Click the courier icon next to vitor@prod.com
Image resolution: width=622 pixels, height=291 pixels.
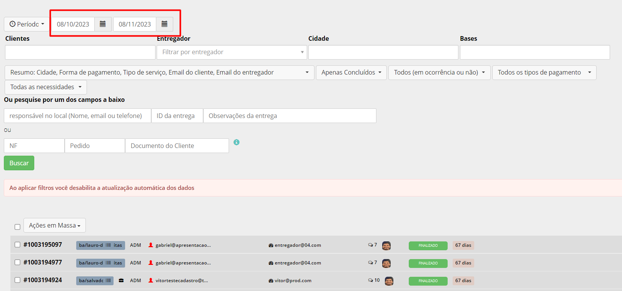[x=271, y=281]
